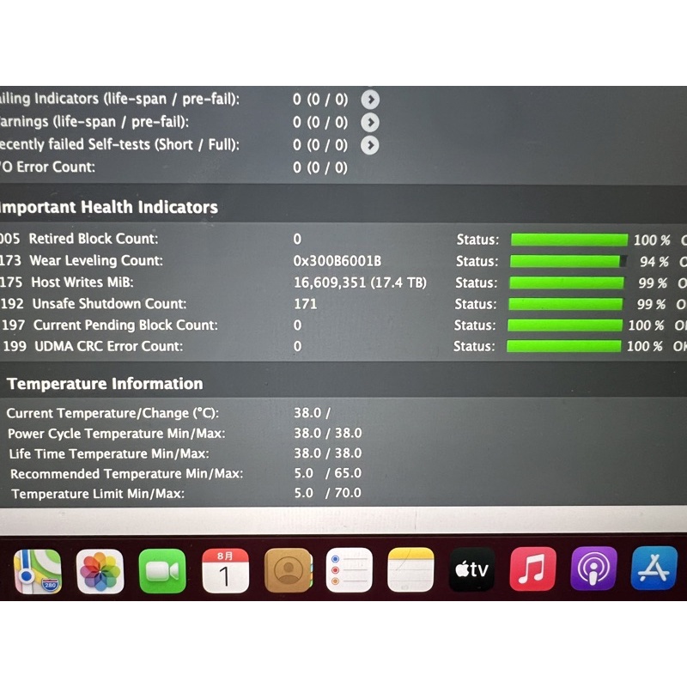Launch Photos from the dock
Viewport: 687px width, 687px height.
click(100, 571)
